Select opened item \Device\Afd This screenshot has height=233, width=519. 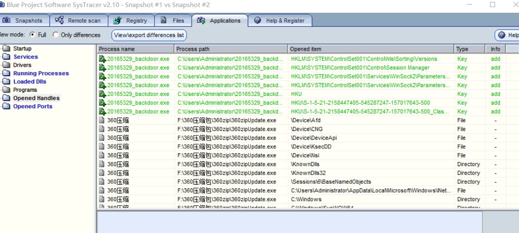[306, 120]
